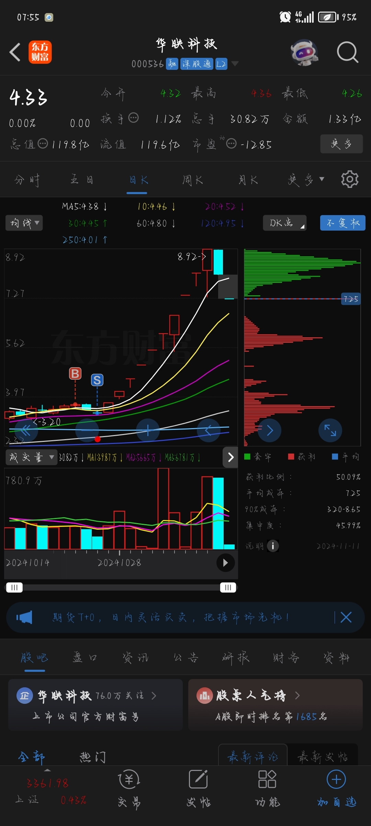Tap the red B buy marker
Screen dimensions: 371x826
pyautogui.click(x=75, y=373)
